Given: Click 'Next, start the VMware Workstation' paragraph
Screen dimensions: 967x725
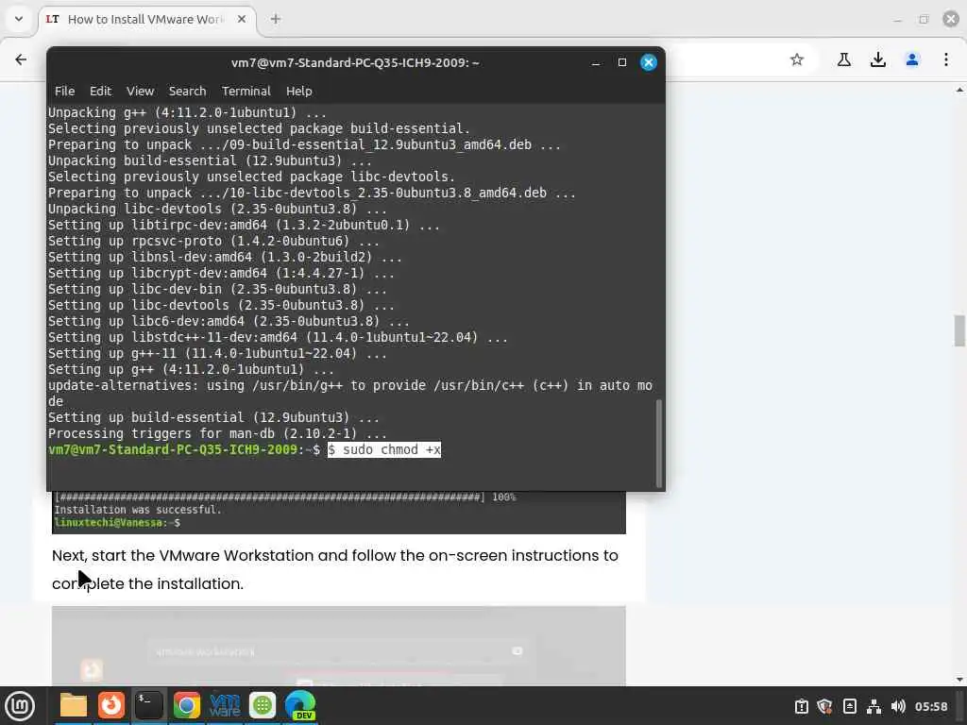Looking at the screenshot, I should (335, 569).
